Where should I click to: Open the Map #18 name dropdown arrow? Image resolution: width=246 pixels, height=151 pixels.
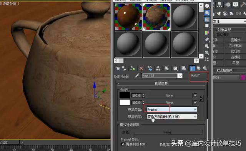click(180, 76)
